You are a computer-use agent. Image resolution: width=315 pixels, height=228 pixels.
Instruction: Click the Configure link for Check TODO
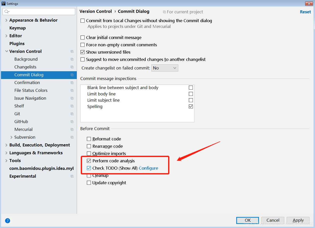(x=148, y=168)
